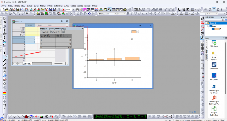Toggle the Z column designation button
The height and width of the screenshot is (121, 227).
[218, 9]
